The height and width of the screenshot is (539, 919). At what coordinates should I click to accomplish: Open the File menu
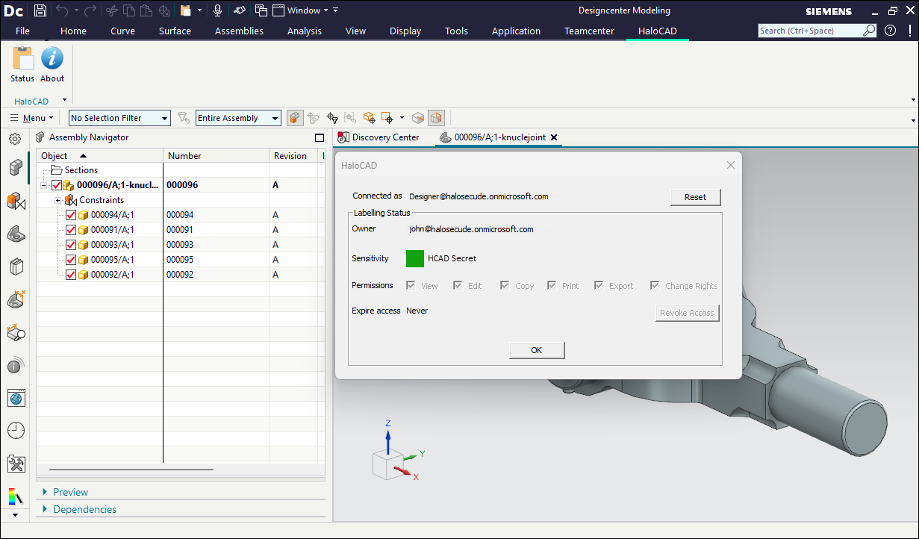tap(22, 31)
